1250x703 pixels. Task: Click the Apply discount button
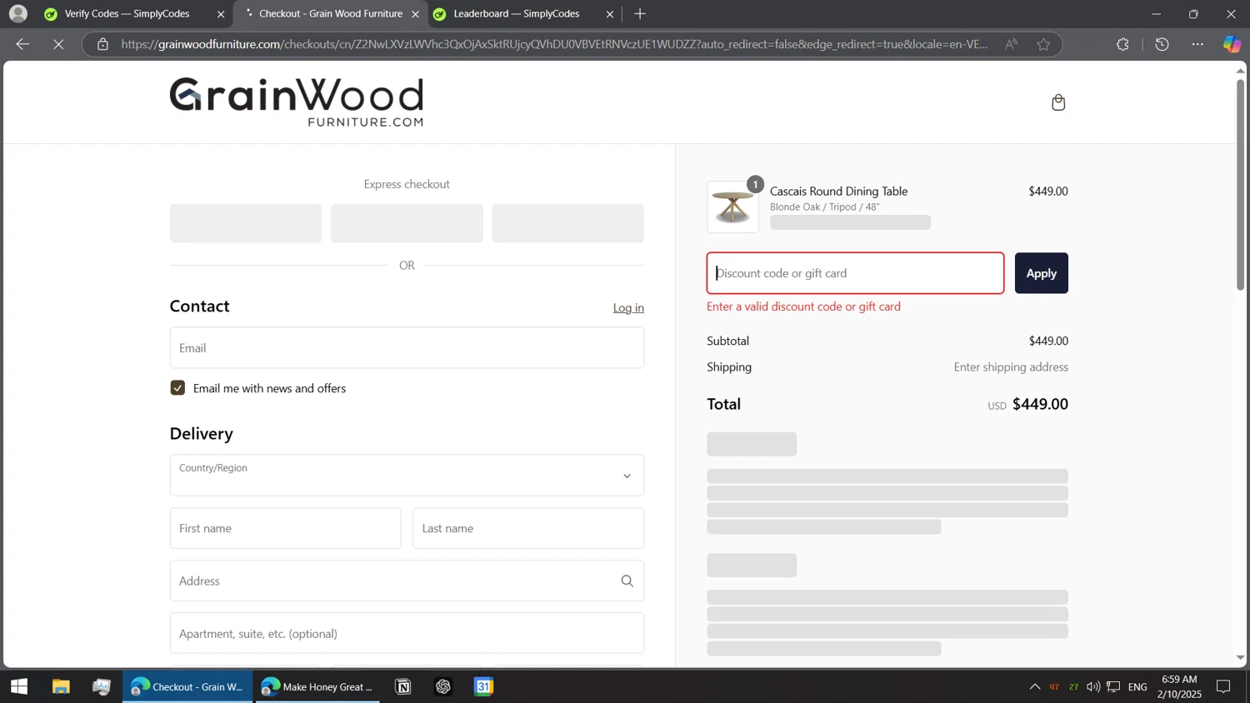(x=1041, y=273)
